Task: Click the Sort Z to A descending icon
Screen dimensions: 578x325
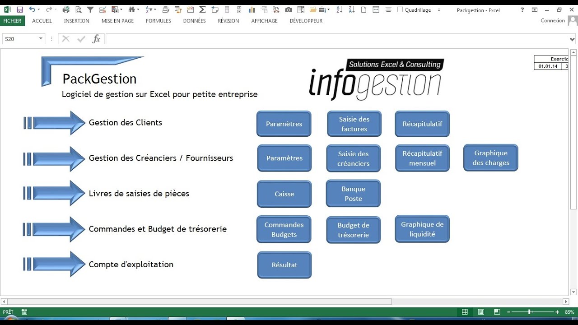Action: point(352,10)
